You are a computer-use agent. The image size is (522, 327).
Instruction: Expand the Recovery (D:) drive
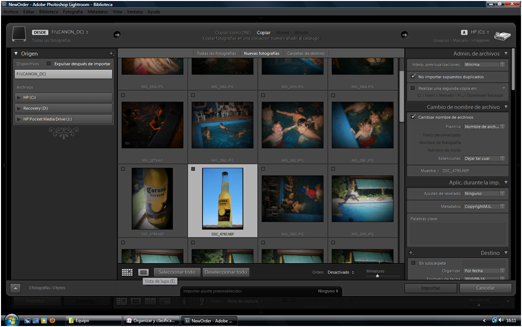coord(19,108)
